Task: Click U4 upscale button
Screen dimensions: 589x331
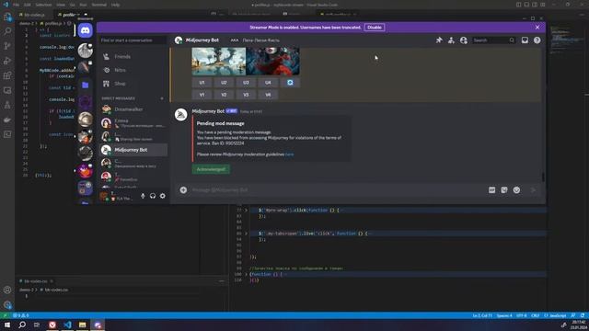Action: tap(268, 83)
